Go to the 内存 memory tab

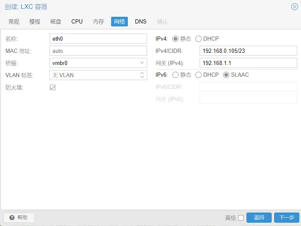(x=99, y=21)
